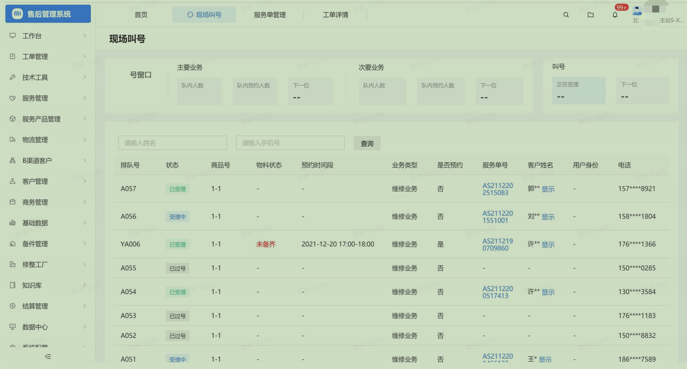Click the B渠道客户 organization icon
The image size is (687, 369).
coord(13,161)
